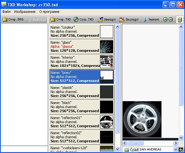Image resolution: width=185 pixels, height=153 pixels.
Task: Select the "reflection01" texture entry
Action: (x=82, y=122)
